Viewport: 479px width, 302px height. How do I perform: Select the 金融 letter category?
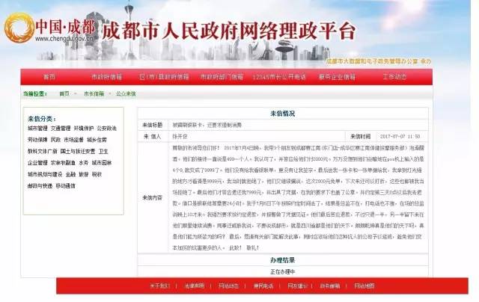tap(70, 174)
